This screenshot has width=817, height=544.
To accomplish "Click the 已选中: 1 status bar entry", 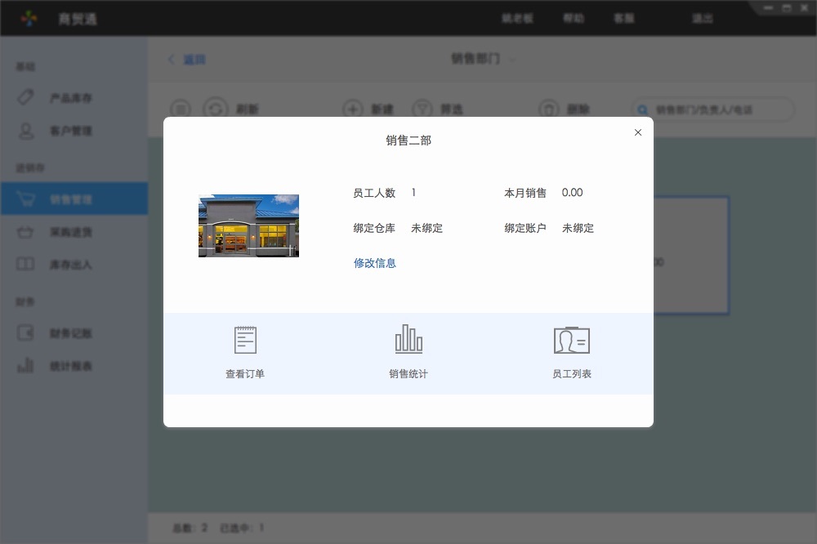I will [242, 528].
